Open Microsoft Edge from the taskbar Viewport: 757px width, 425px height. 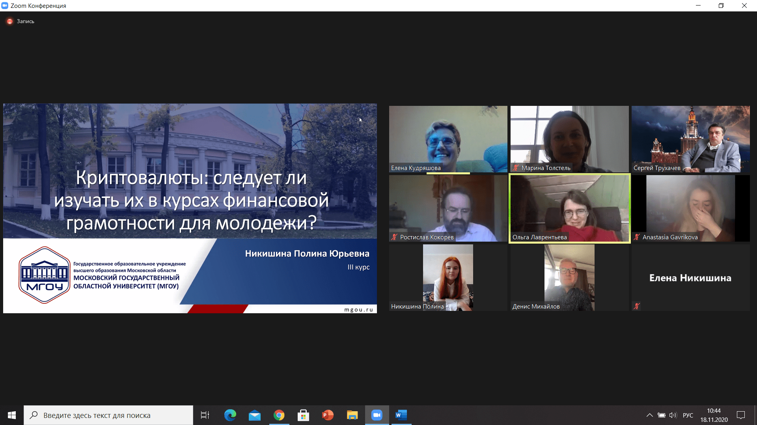(230, 415)
